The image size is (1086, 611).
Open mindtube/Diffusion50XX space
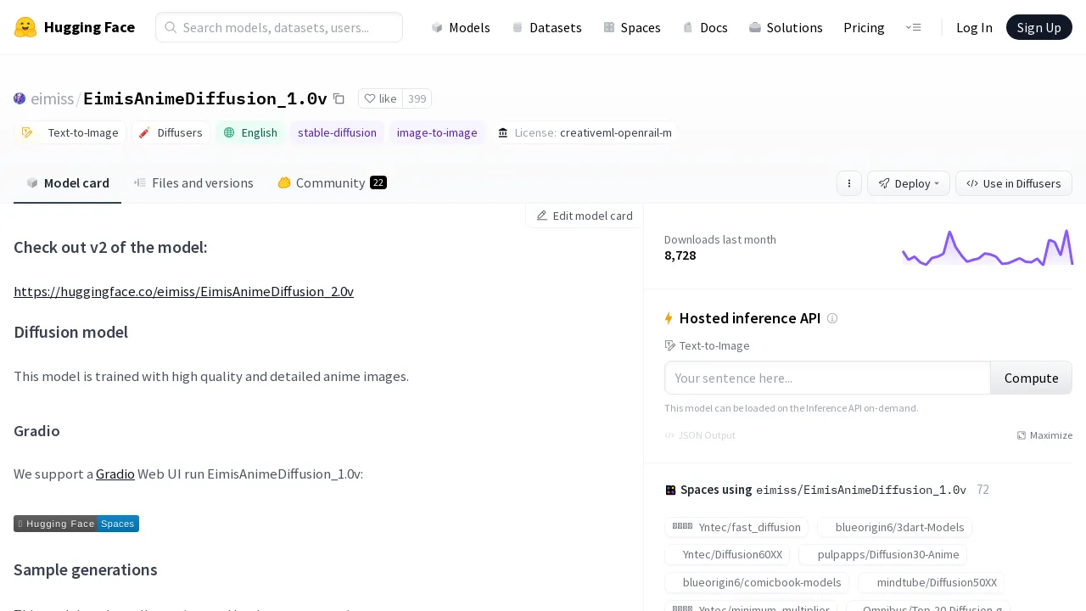tap(931, 582)
